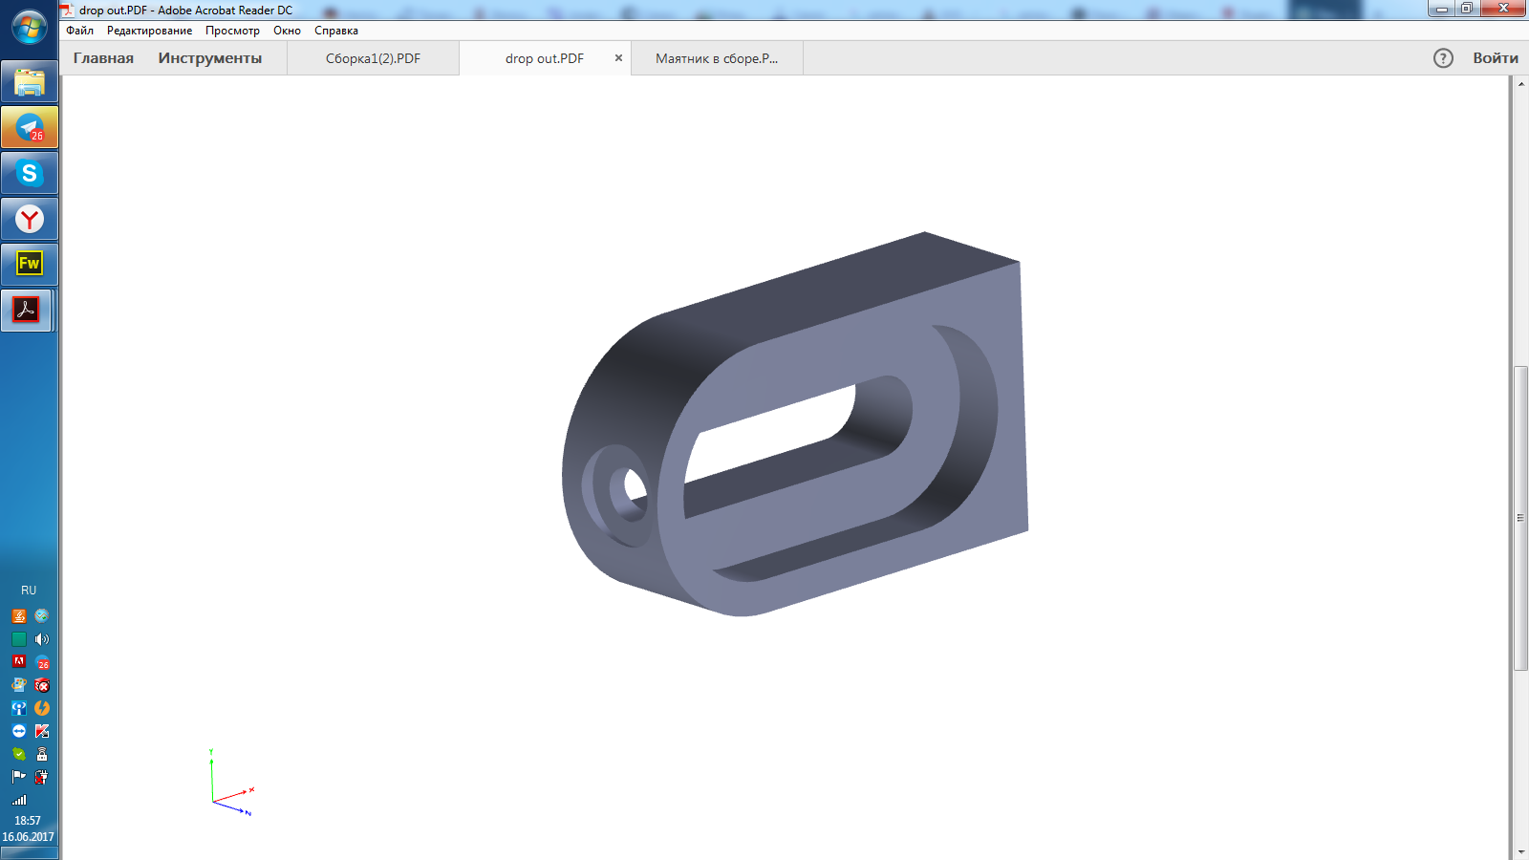This screenshot has width=1529, height=860.
Task: Click the volume speaker tray icon
Action: (42, 639)
